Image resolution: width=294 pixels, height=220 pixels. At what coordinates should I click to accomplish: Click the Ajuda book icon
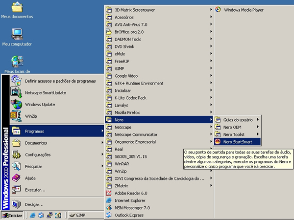click(x=16, y=178)
